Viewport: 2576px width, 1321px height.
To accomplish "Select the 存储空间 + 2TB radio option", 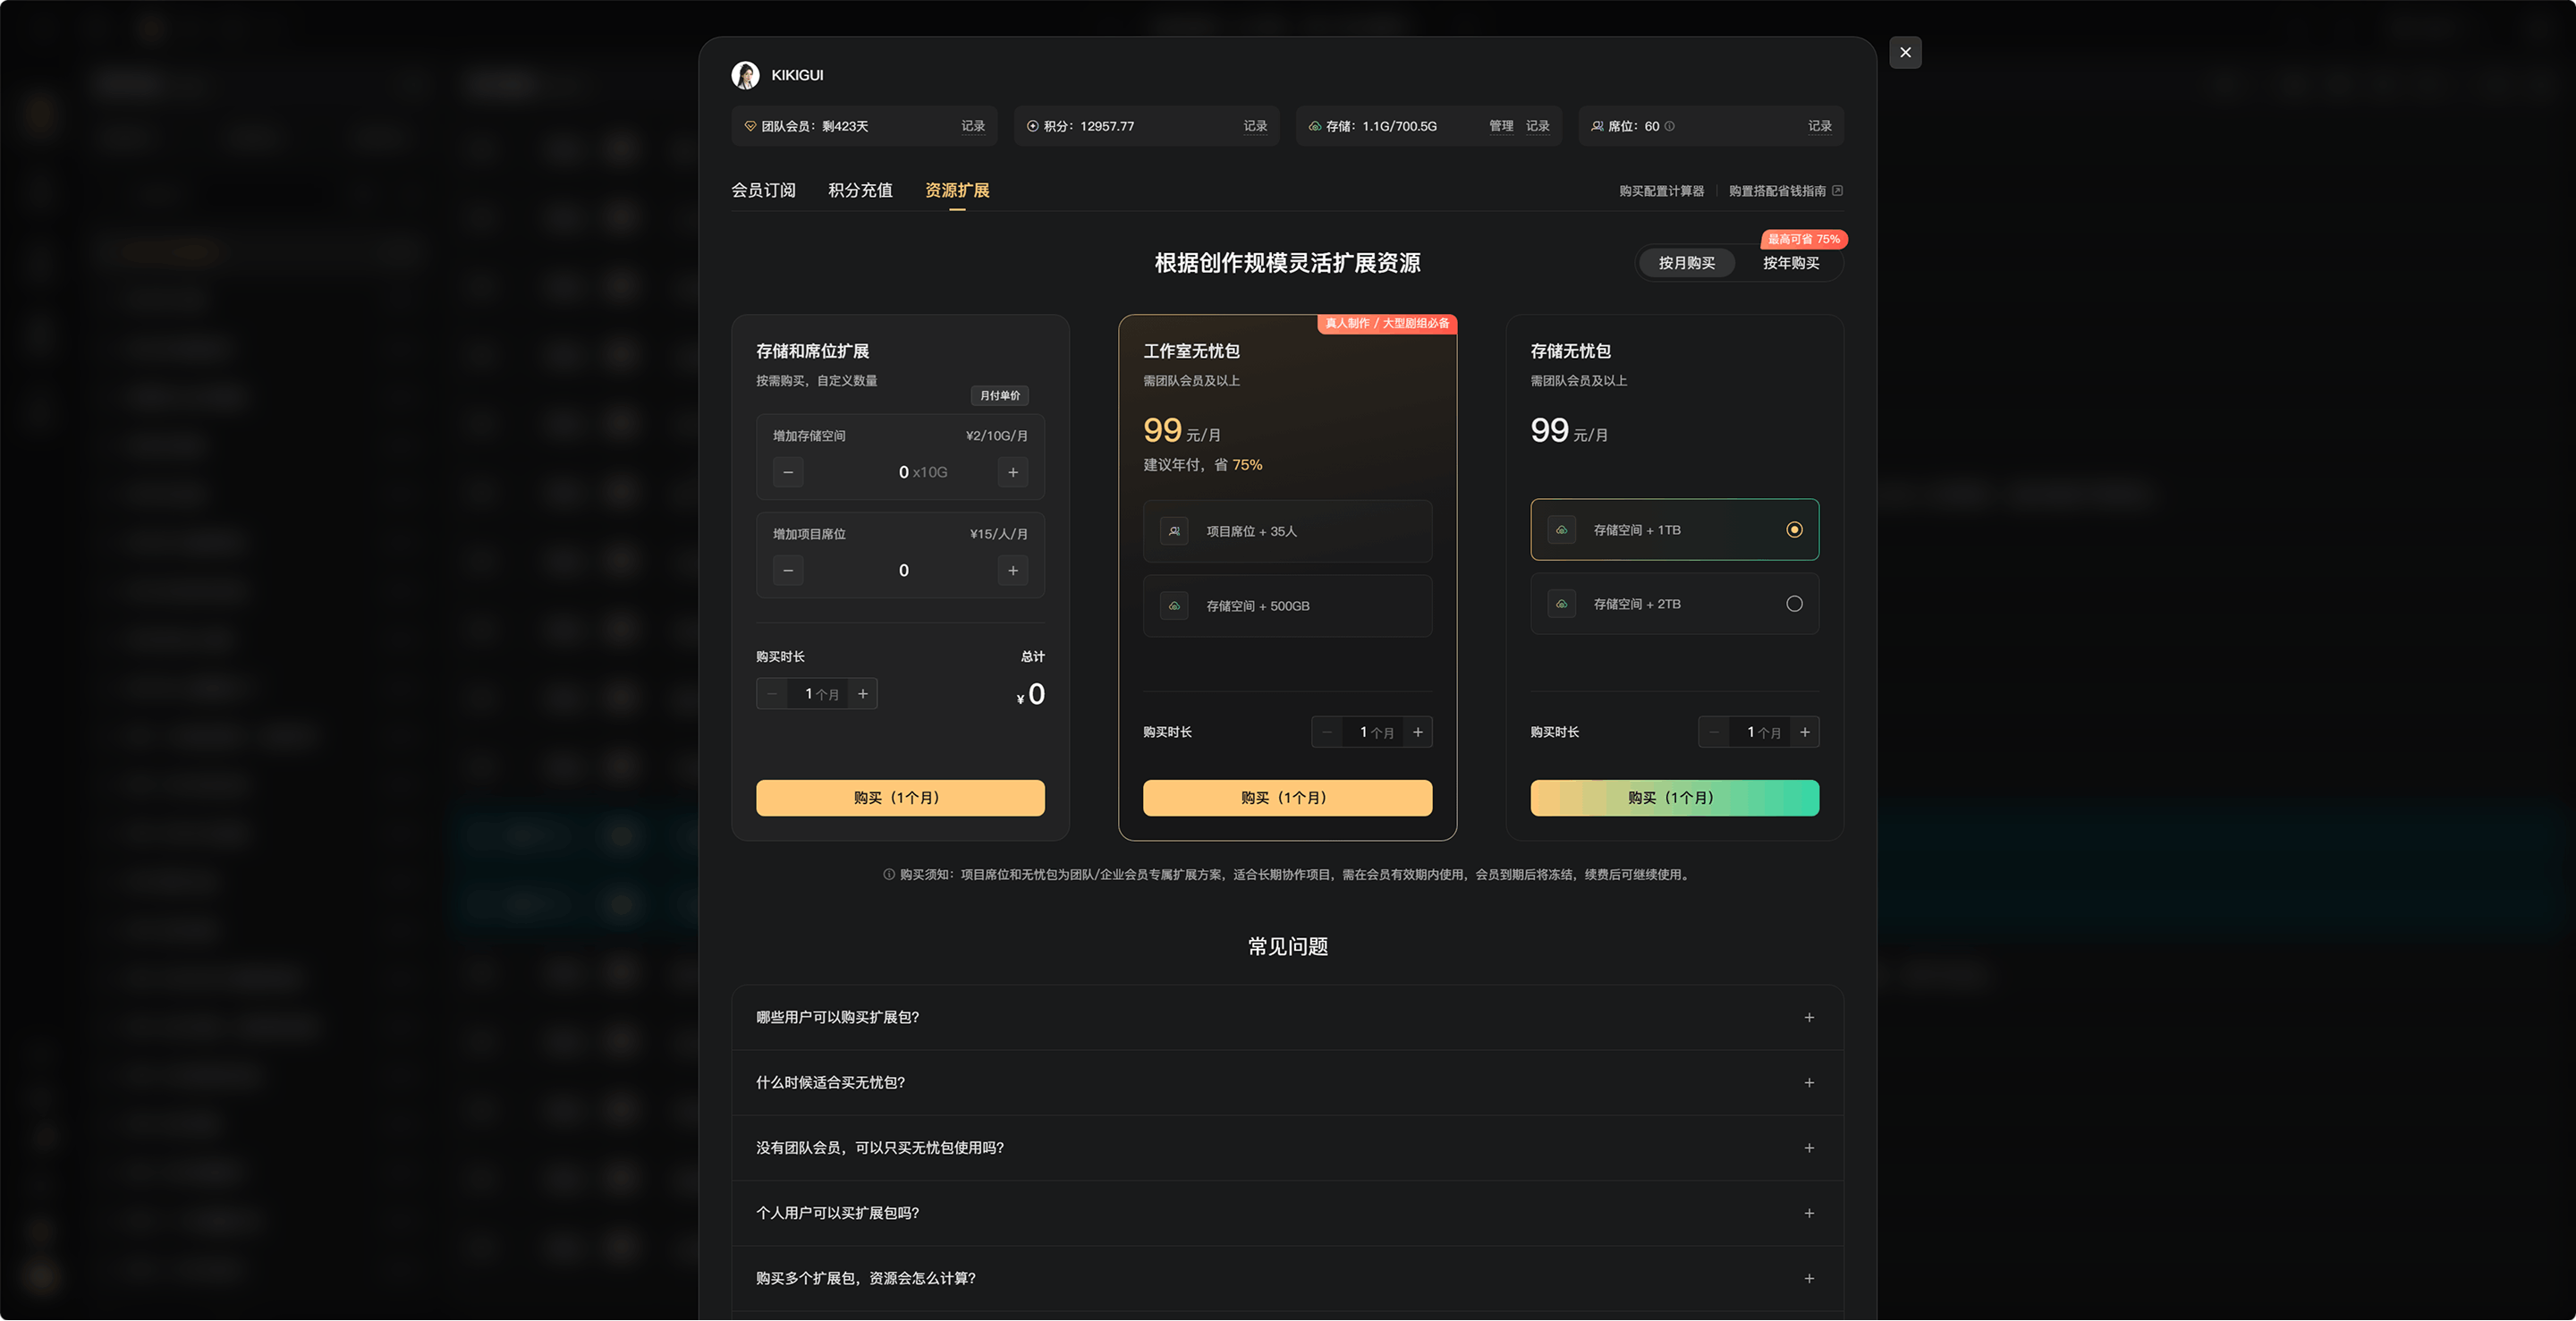I will coord(1794,604).
